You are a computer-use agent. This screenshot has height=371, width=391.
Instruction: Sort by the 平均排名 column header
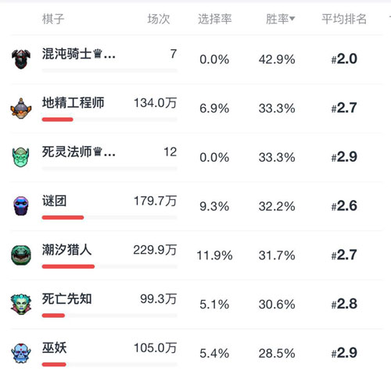coord(344,19)
